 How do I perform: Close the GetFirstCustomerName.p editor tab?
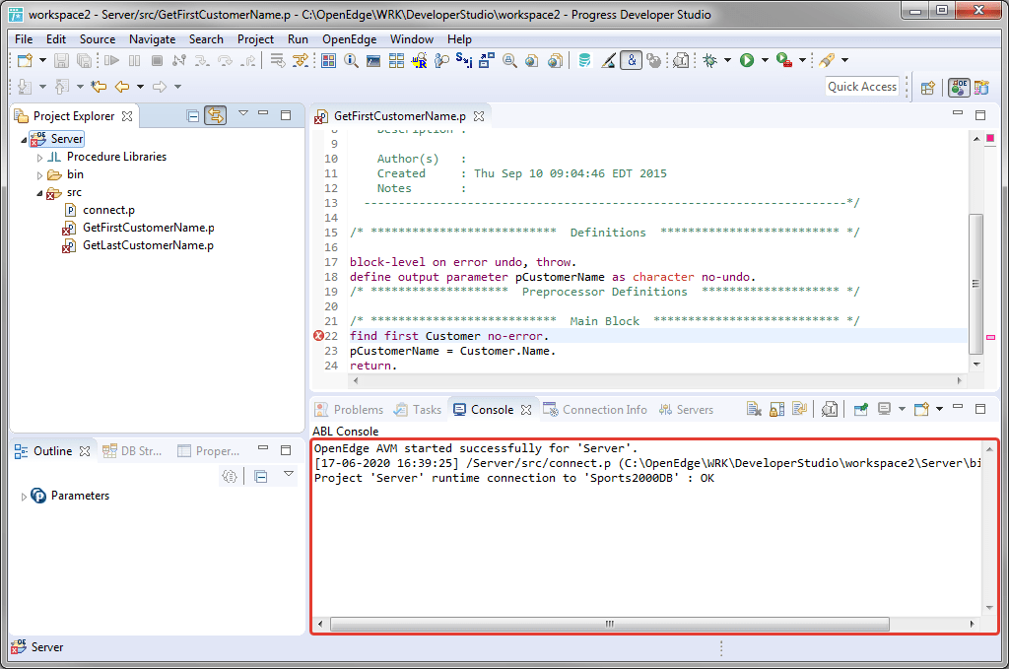[479, 116]
